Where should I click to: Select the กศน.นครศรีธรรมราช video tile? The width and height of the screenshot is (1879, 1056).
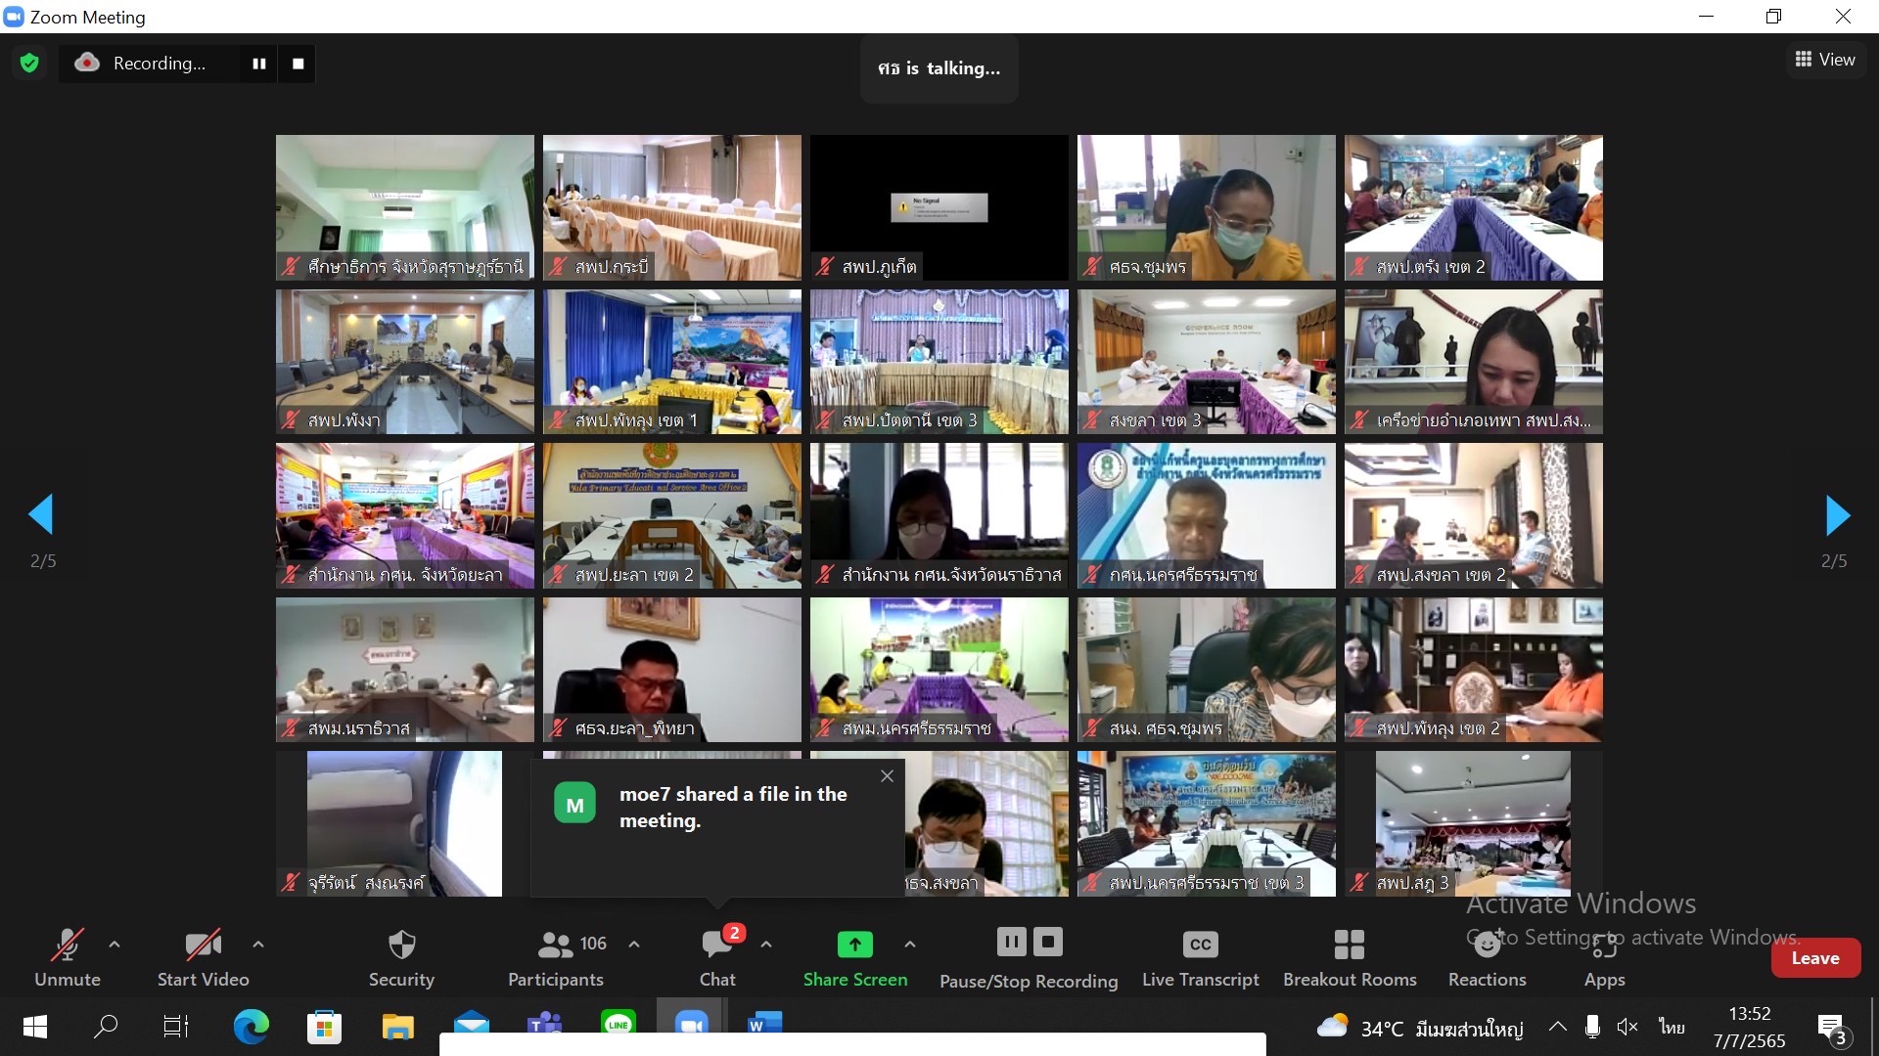1206,515
